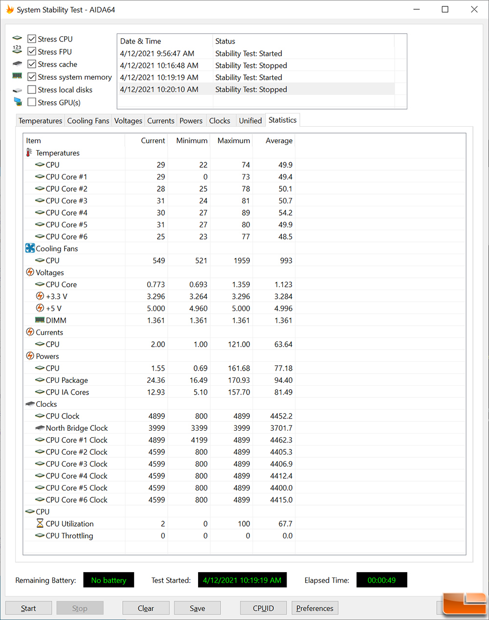This screenshot has width=489, height=620.
Task: Click the chip icon of the Clocks group
Action: pyautogui.click(x=30, y=404)
